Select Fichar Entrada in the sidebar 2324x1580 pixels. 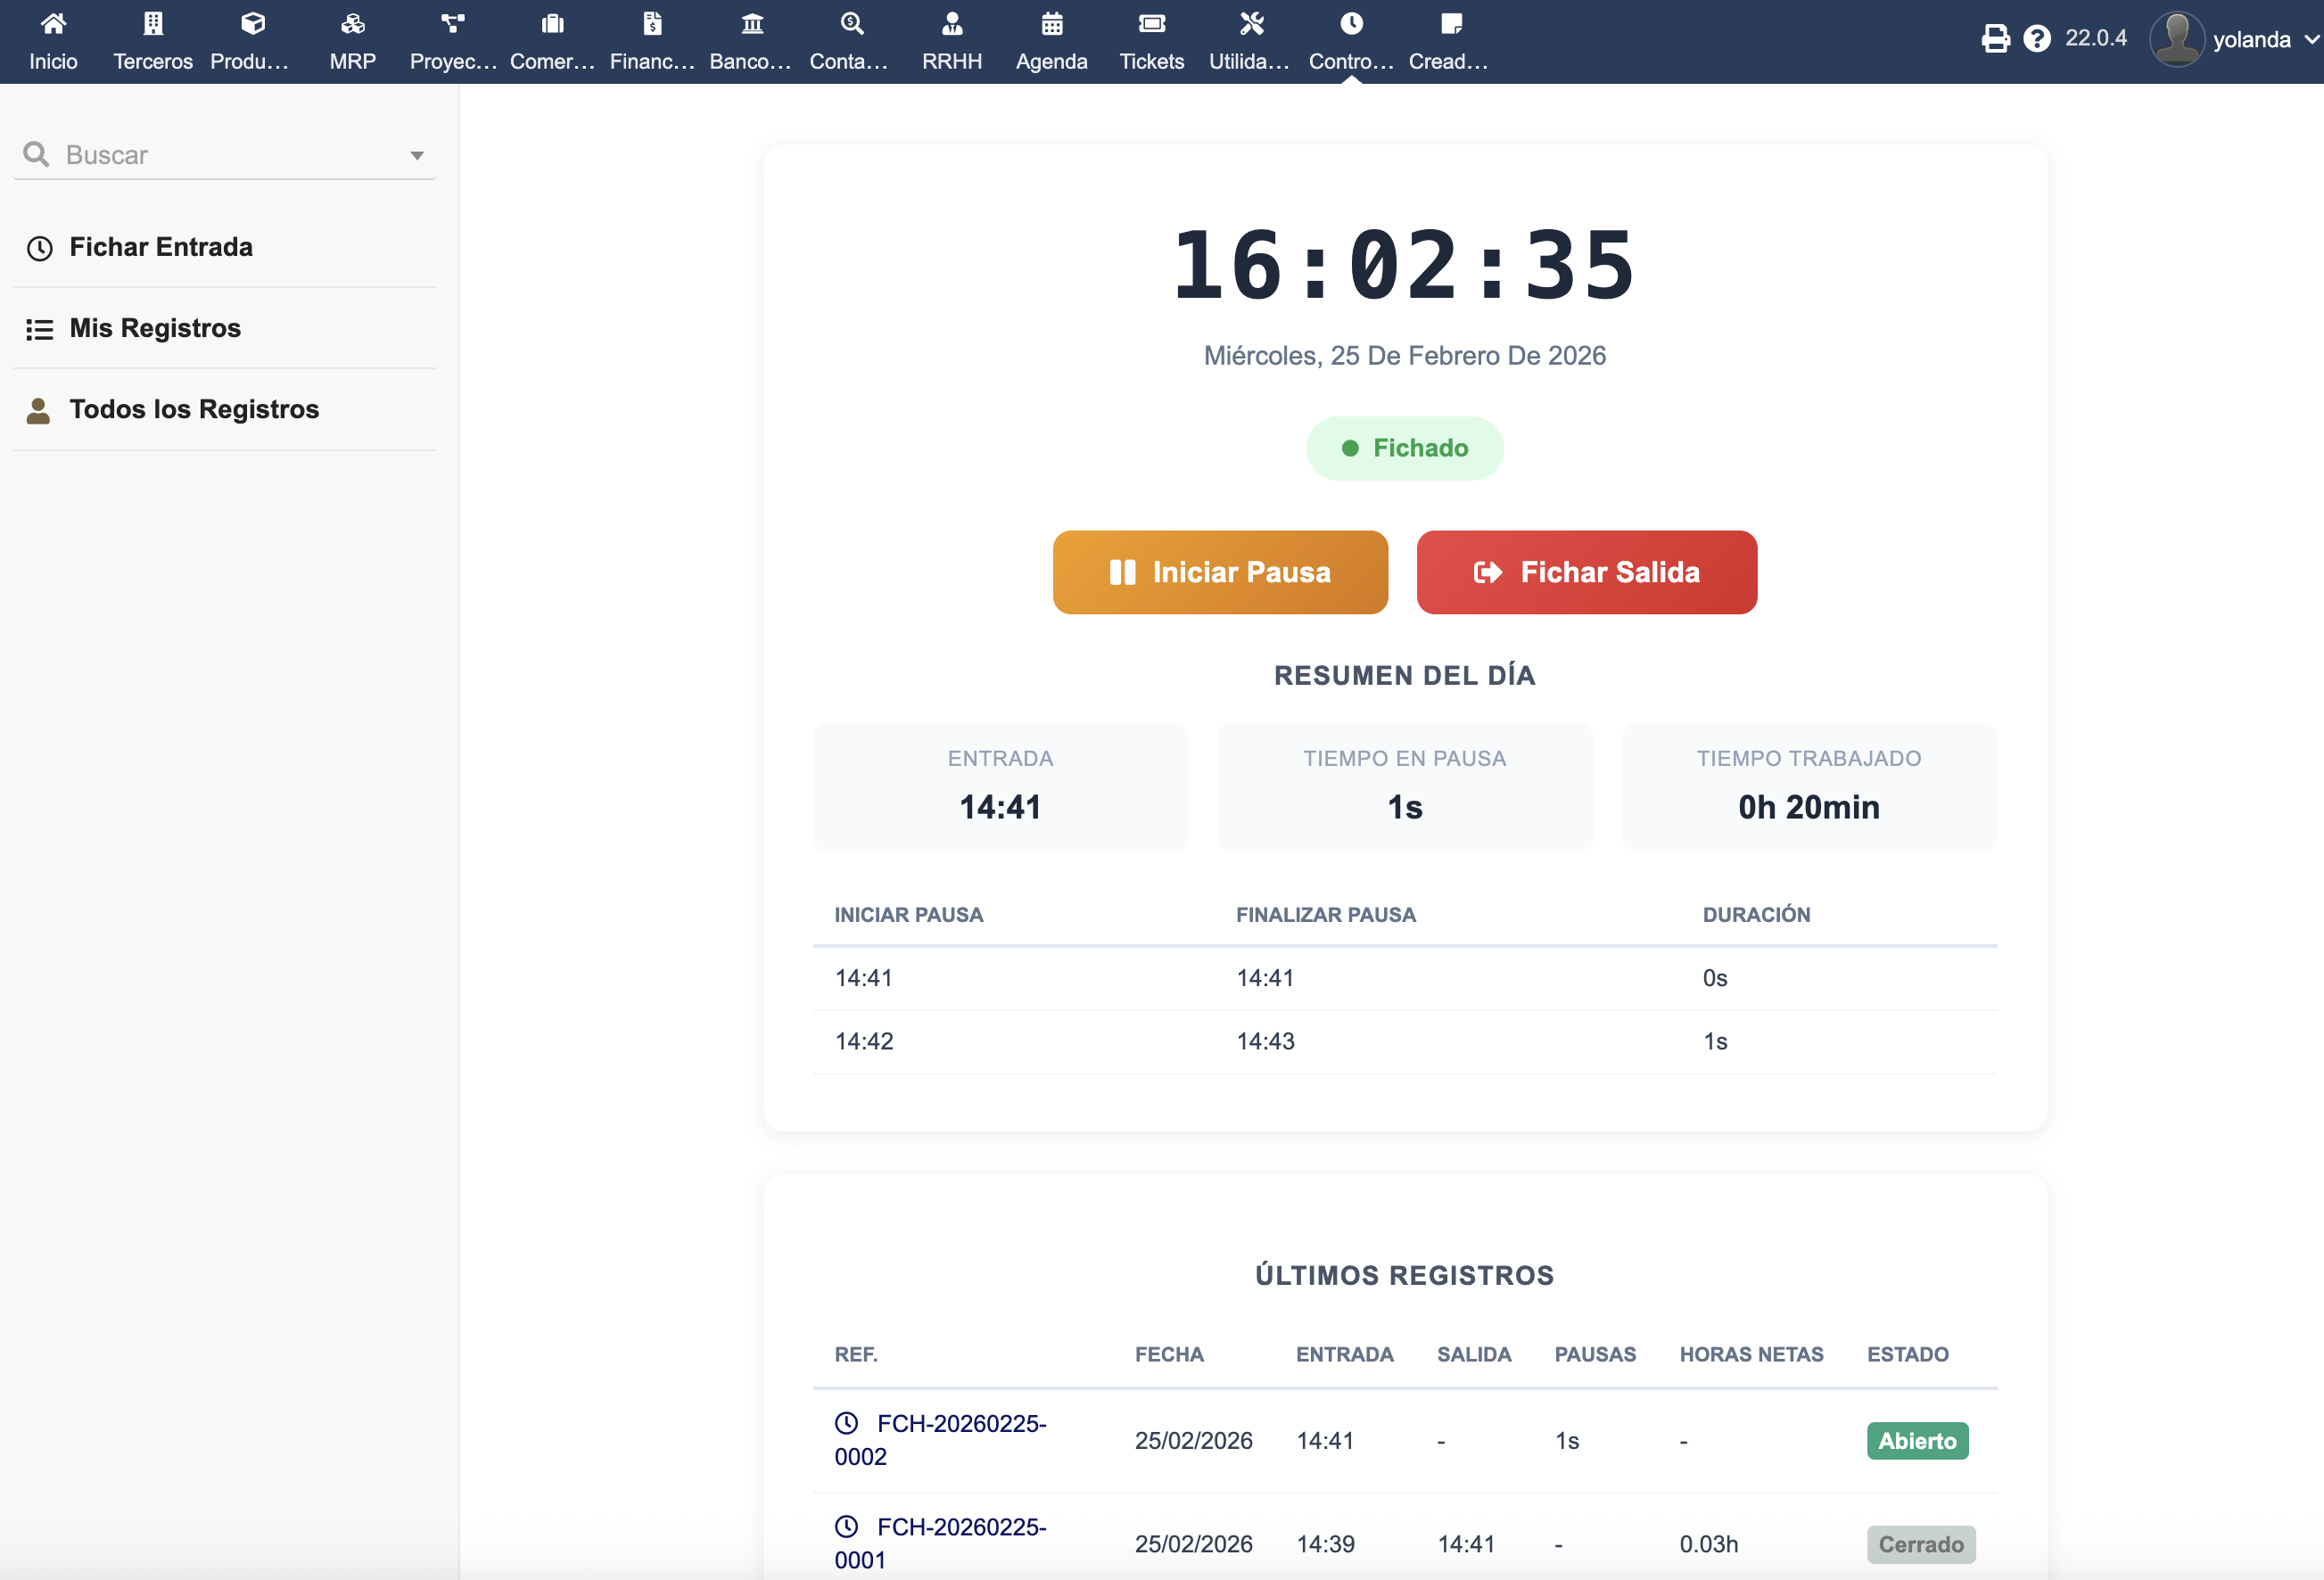[x=160, y=247]
